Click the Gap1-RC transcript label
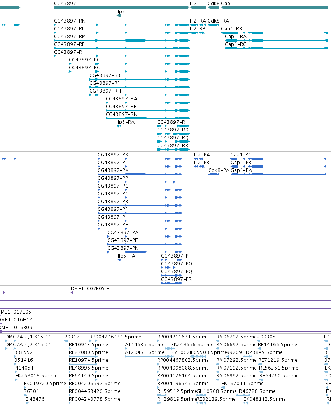This screenshot has height=405, width=331. [x=235, y=44]
